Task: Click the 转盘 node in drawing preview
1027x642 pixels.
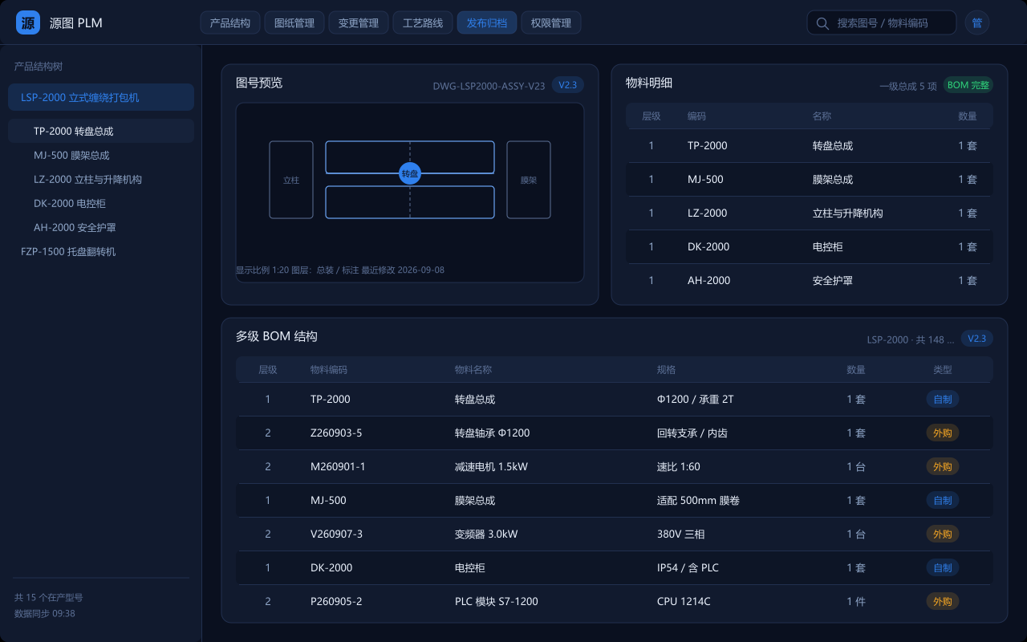Action: [410, 173]
